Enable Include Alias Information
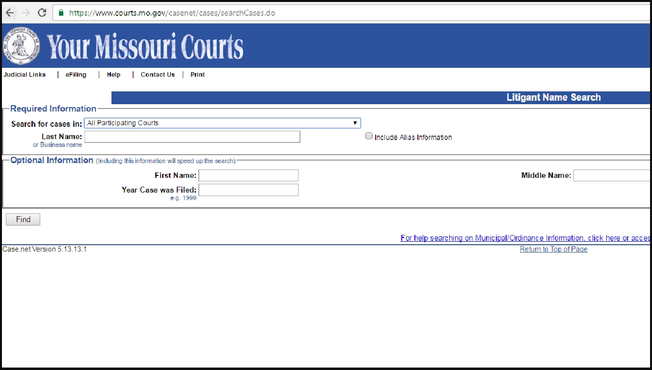Image resolution: width=652 pixels, height=370 pixels. pyautogui.click(x=369, y=136)
